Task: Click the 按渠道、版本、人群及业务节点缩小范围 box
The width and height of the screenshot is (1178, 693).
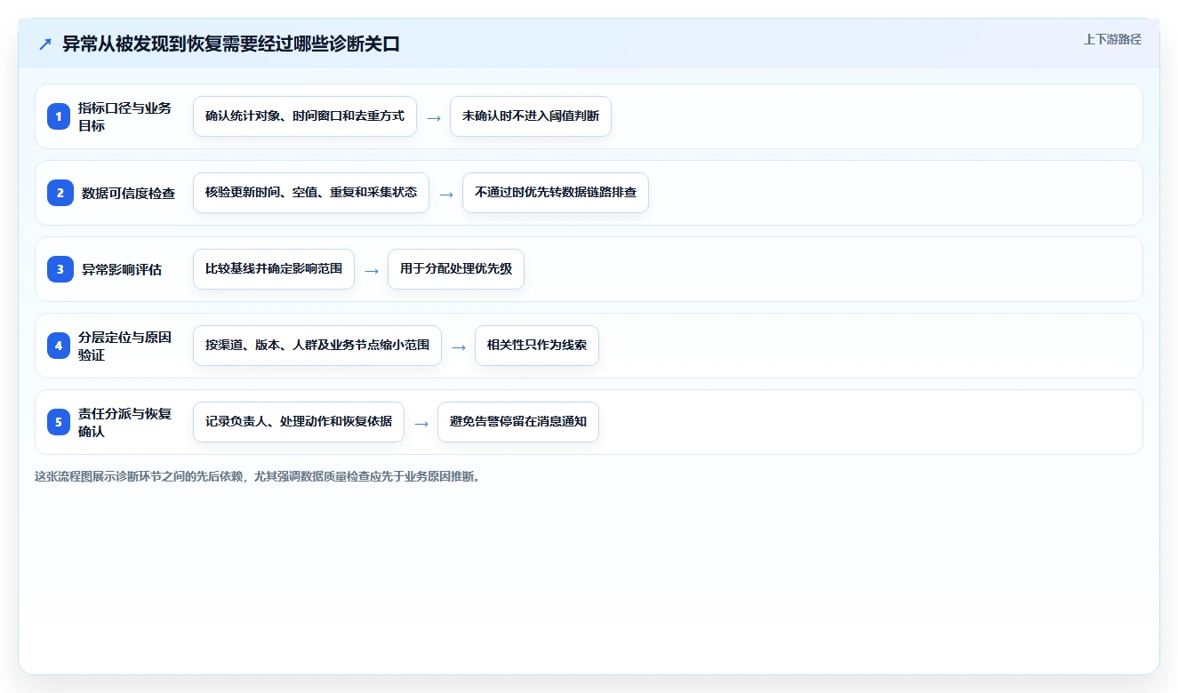Action: coord(317,346)
